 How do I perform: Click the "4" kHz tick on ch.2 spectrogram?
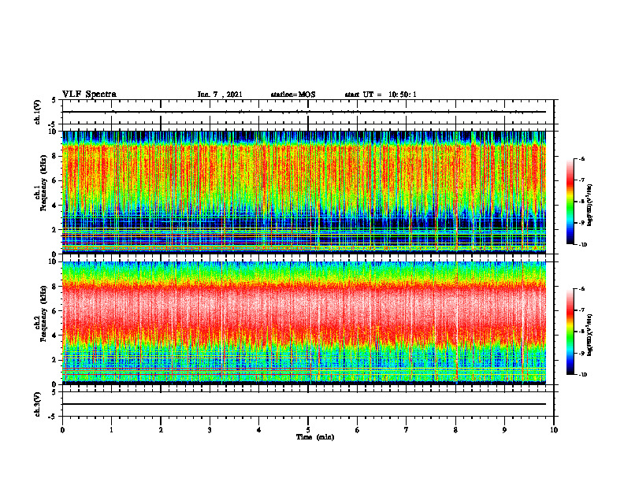click(x=55, y=336)
